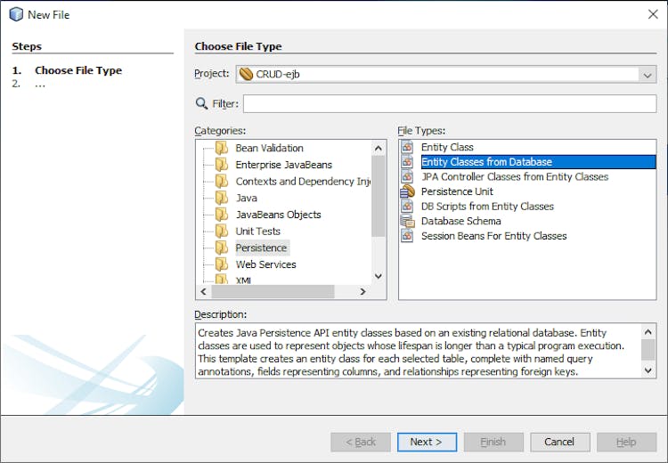668x463 pixels.
Task: Click the Session Beans For Entity Classes icon
Action: pyautogui.click(x=407, y=236)
